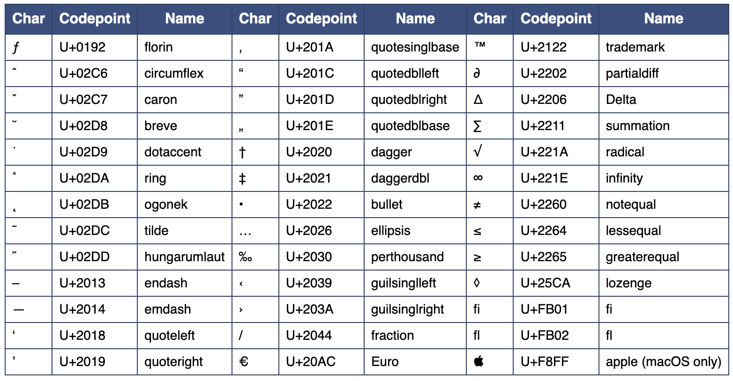Click the Euro sign character
The height and width of the screenshot is (381, 733).
pos(244,361)
